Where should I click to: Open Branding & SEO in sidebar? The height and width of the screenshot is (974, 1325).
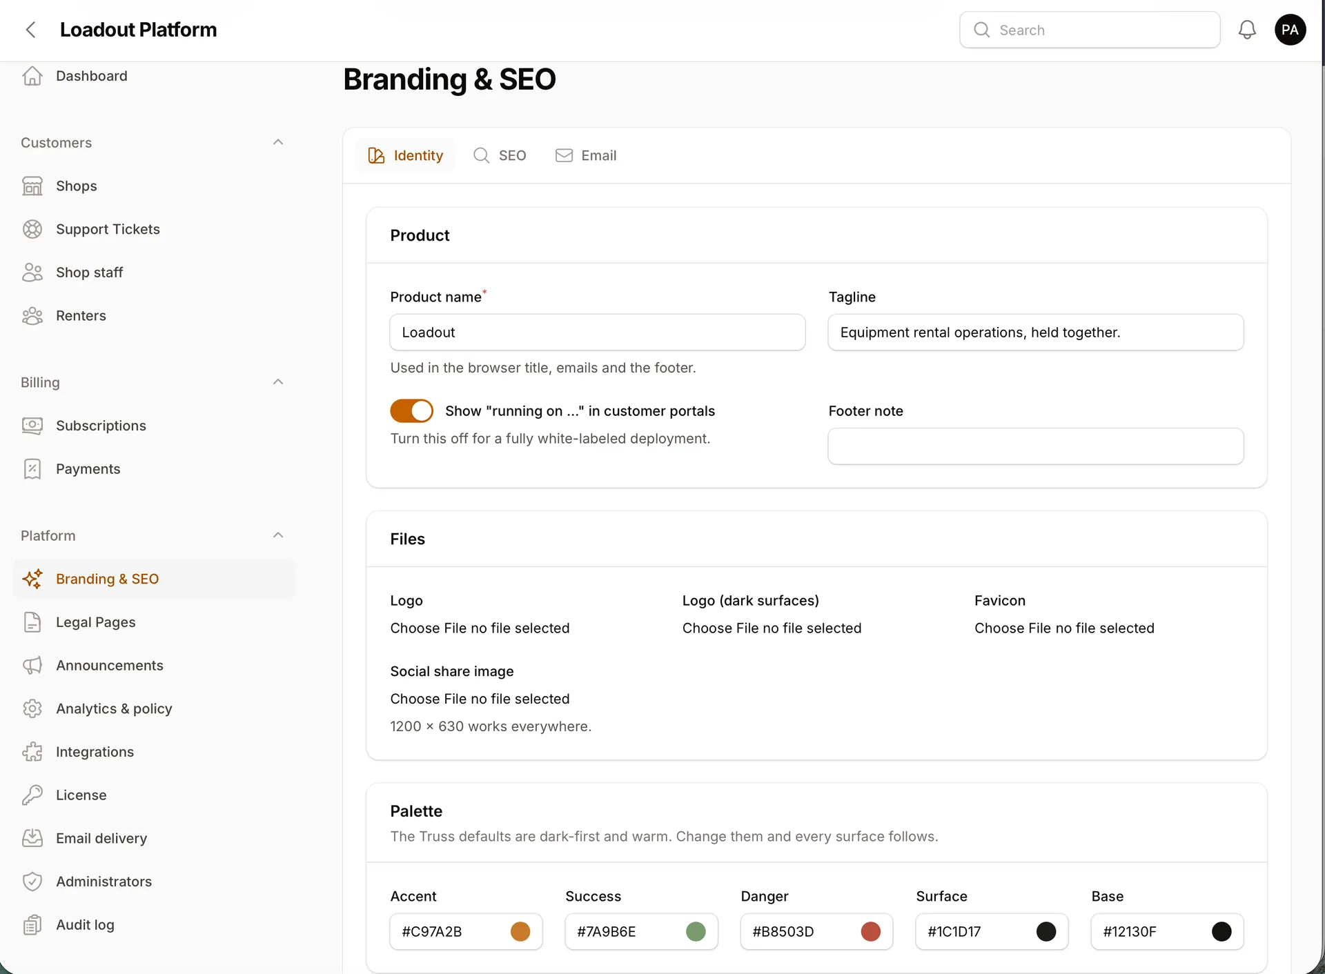click(155, 579)
